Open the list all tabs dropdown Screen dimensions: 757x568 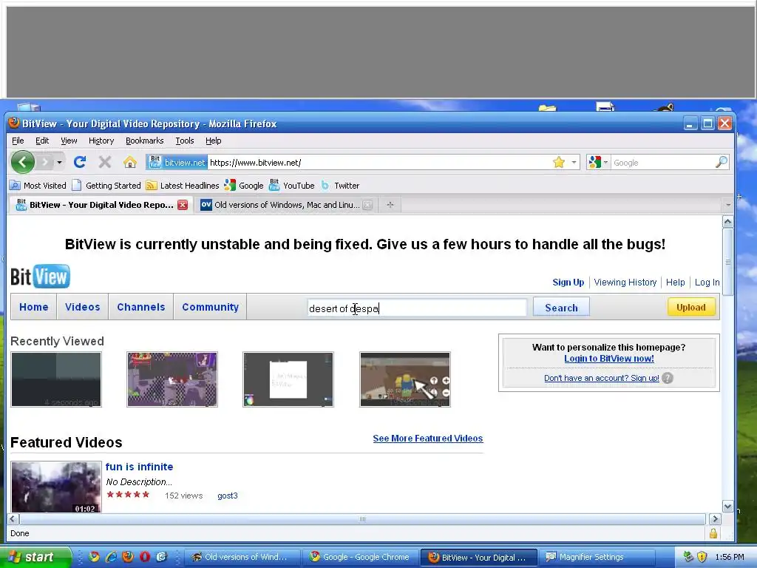click(728, 205)
